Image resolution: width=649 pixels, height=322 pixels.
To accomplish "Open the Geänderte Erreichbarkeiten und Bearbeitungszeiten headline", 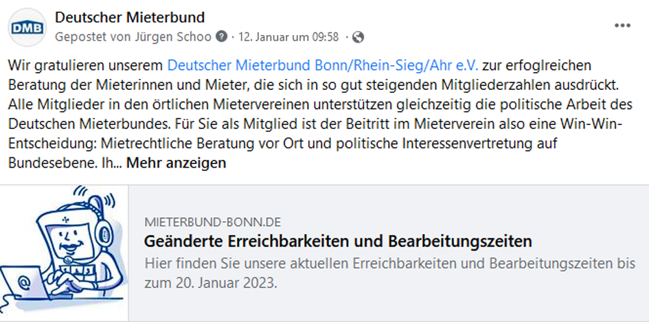I will click(x=338, y=242).
